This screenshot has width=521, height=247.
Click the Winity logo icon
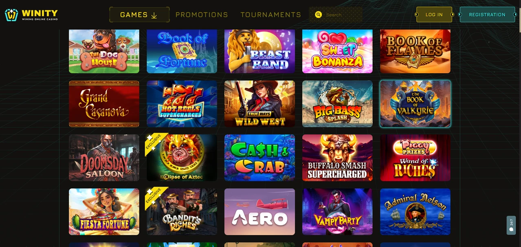tap(11, 15)
